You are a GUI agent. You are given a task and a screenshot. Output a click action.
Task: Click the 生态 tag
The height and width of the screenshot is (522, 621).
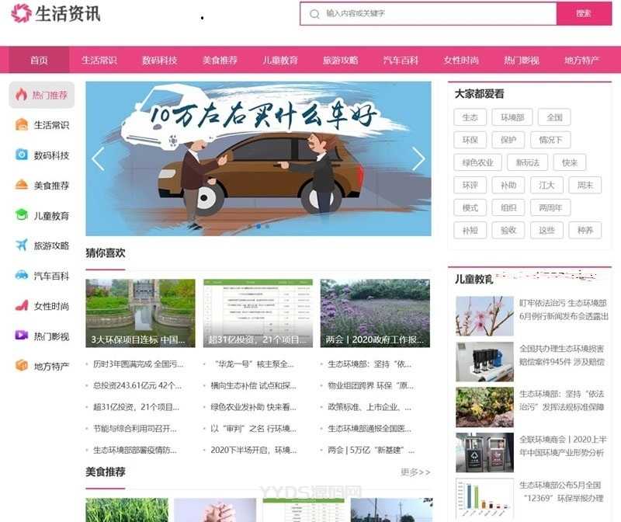470,117
